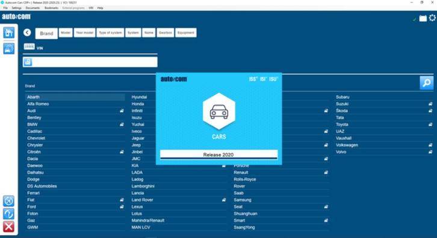This screenshot has height=238, width=437.
Task: Select Mahindra/Renault brand
Action: [x=148, y=221]
